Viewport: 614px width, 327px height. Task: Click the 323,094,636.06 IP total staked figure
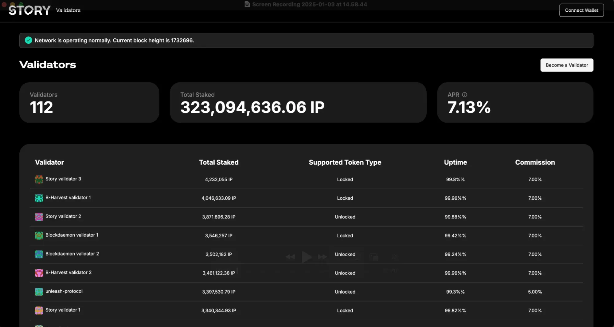tap(252, 107)
